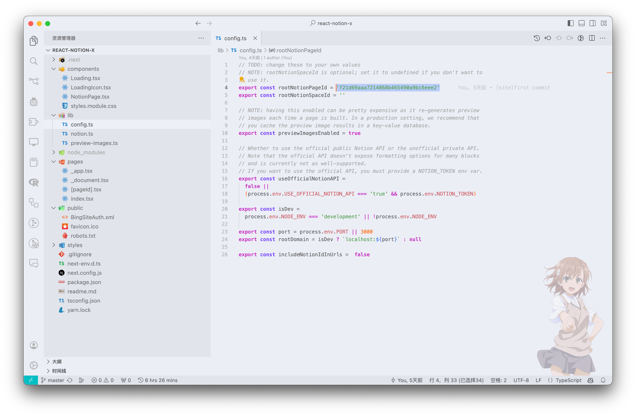Open the Extensions view icon

pyautogui.click(x=34, y=122)
